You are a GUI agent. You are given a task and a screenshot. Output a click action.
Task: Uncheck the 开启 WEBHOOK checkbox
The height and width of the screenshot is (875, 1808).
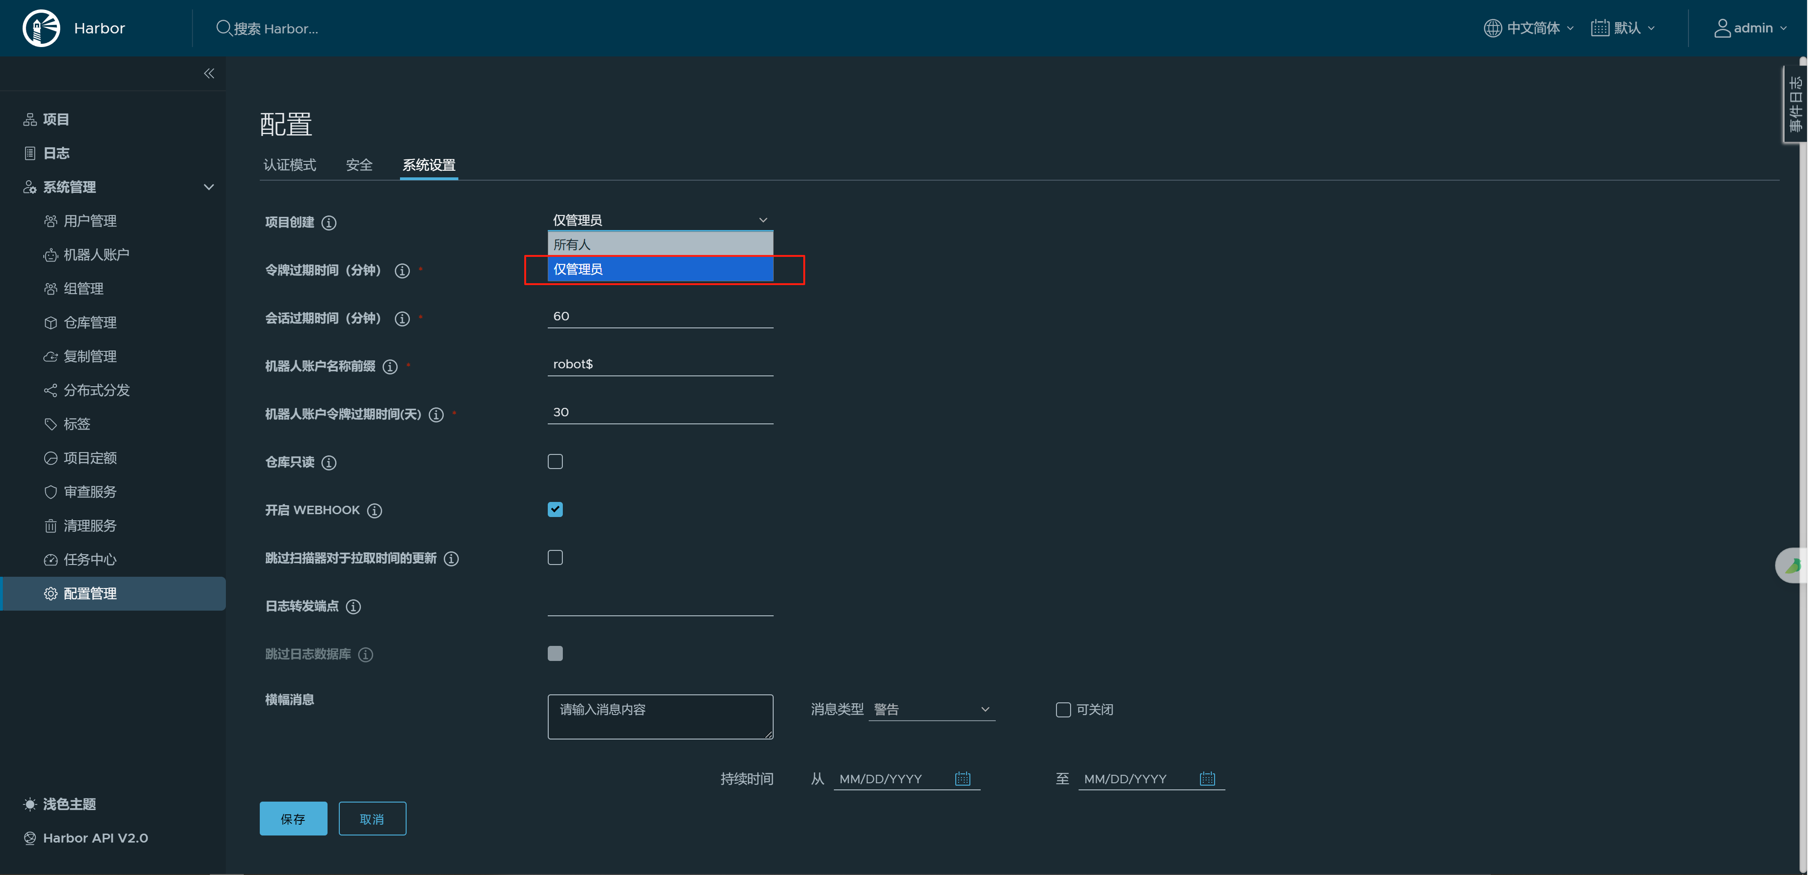(555, 509)
